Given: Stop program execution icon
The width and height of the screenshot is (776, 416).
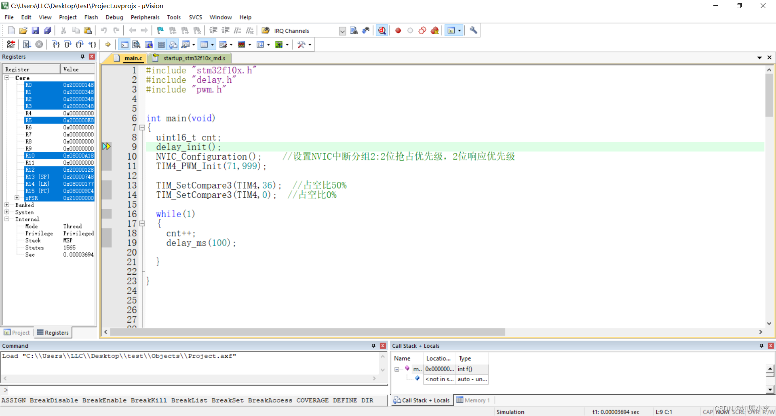Looking at the screenshot, I should (x=39, y=44).
